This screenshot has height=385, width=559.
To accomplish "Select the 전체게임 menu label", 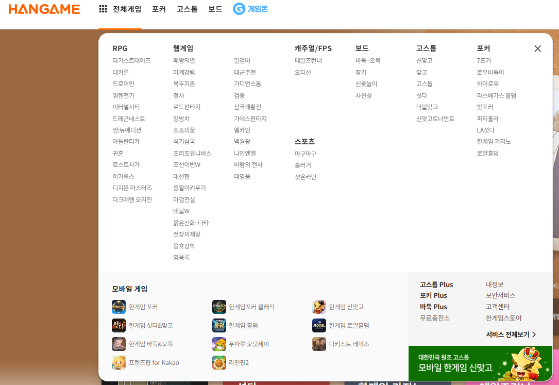I will click(127, 9).
